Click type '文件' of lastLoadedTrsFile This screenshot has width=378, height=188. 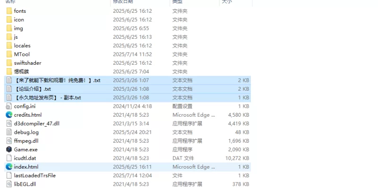tap(177, 175)
